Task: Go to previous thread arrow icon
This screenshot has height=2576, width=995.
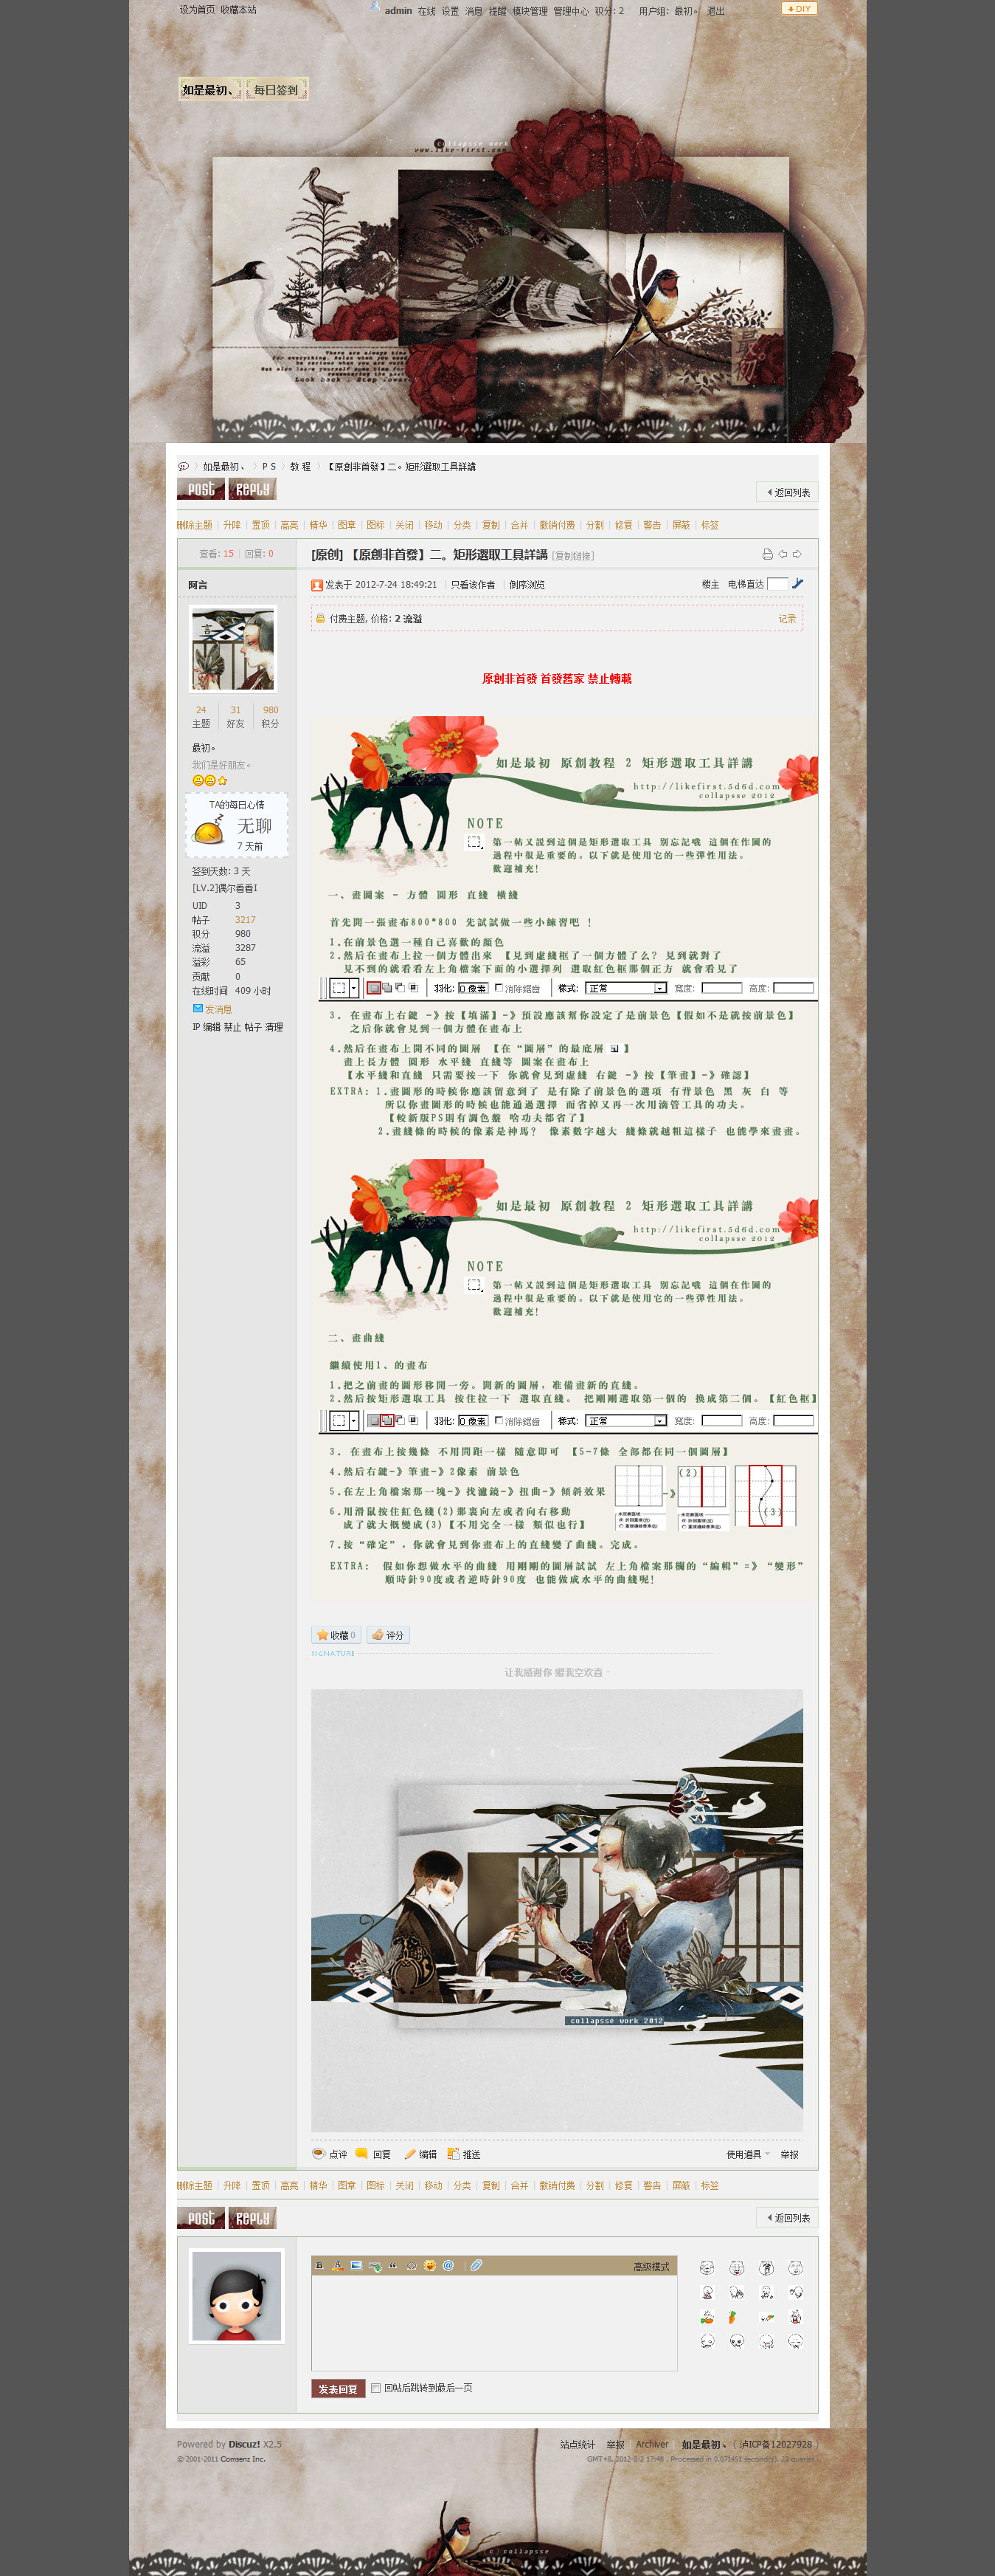Action: [x=783, y=554]
